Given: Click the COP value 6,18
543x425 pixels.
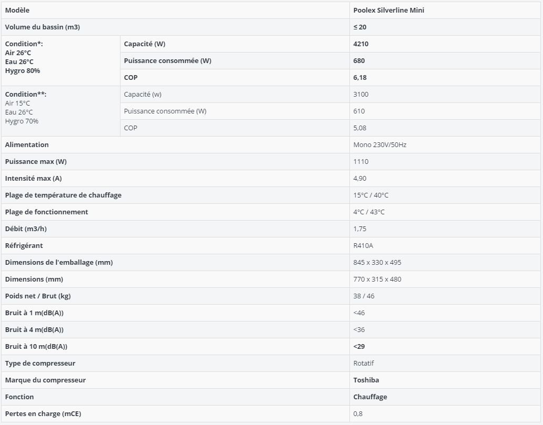Looking at the screenshot, I should [x=360, y=77].
